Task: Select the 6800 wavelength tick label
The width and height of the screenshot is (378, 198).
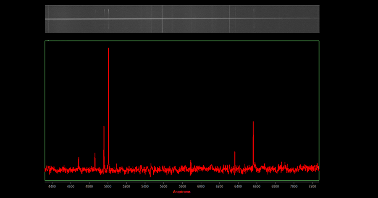Action: [275, 186]
